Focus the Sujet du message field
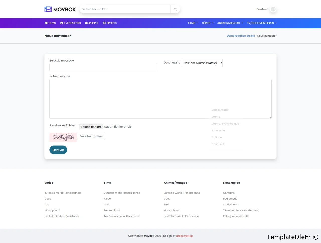Viewport: 321px width, 243px height. point(103,67)
